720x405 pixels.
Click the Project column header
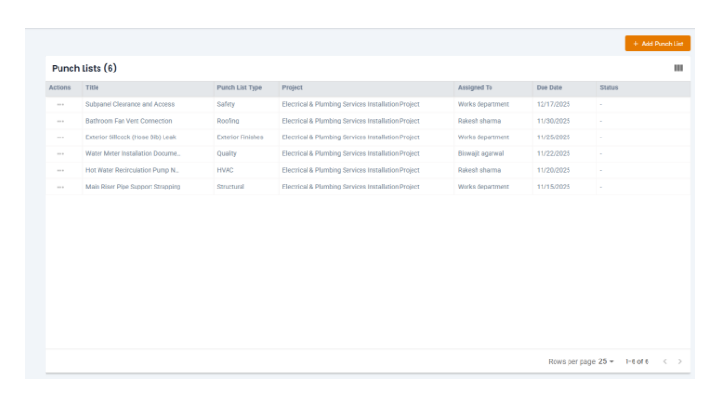[x=292, y=88]
